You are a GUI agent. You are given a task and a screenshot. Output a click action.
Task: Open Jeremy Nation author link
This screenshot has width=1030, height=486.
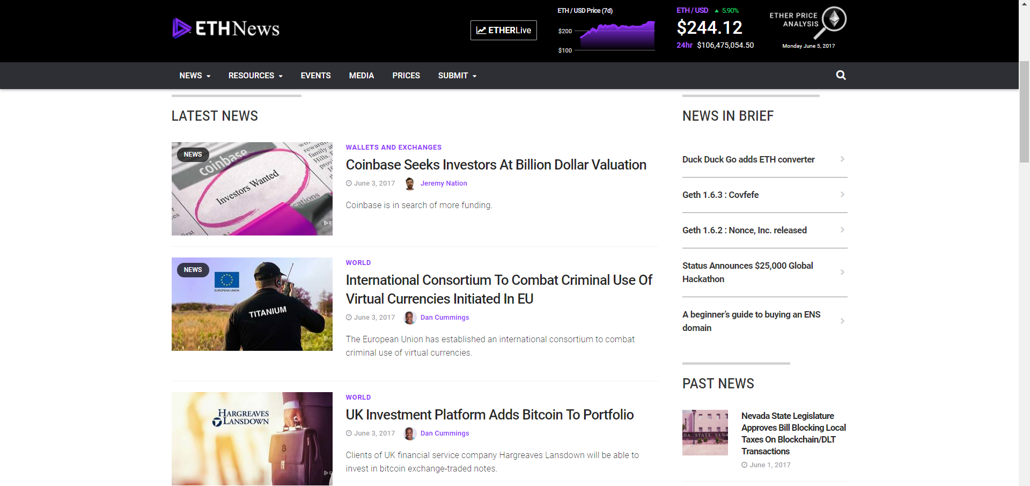coord(444,183)
